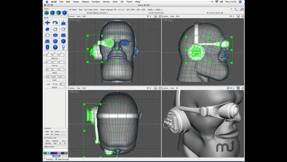Open the Orth menu of the Top view

click(84, 88)
